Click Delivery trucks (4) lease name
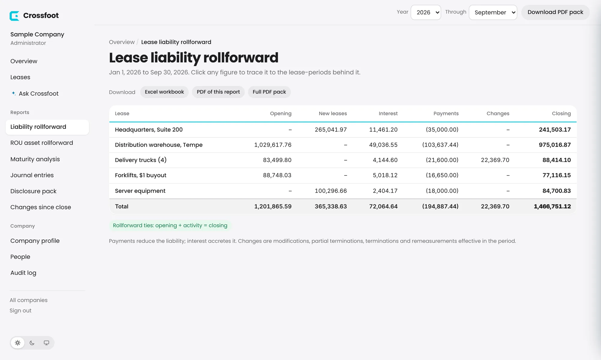 [x=141, y=160]
